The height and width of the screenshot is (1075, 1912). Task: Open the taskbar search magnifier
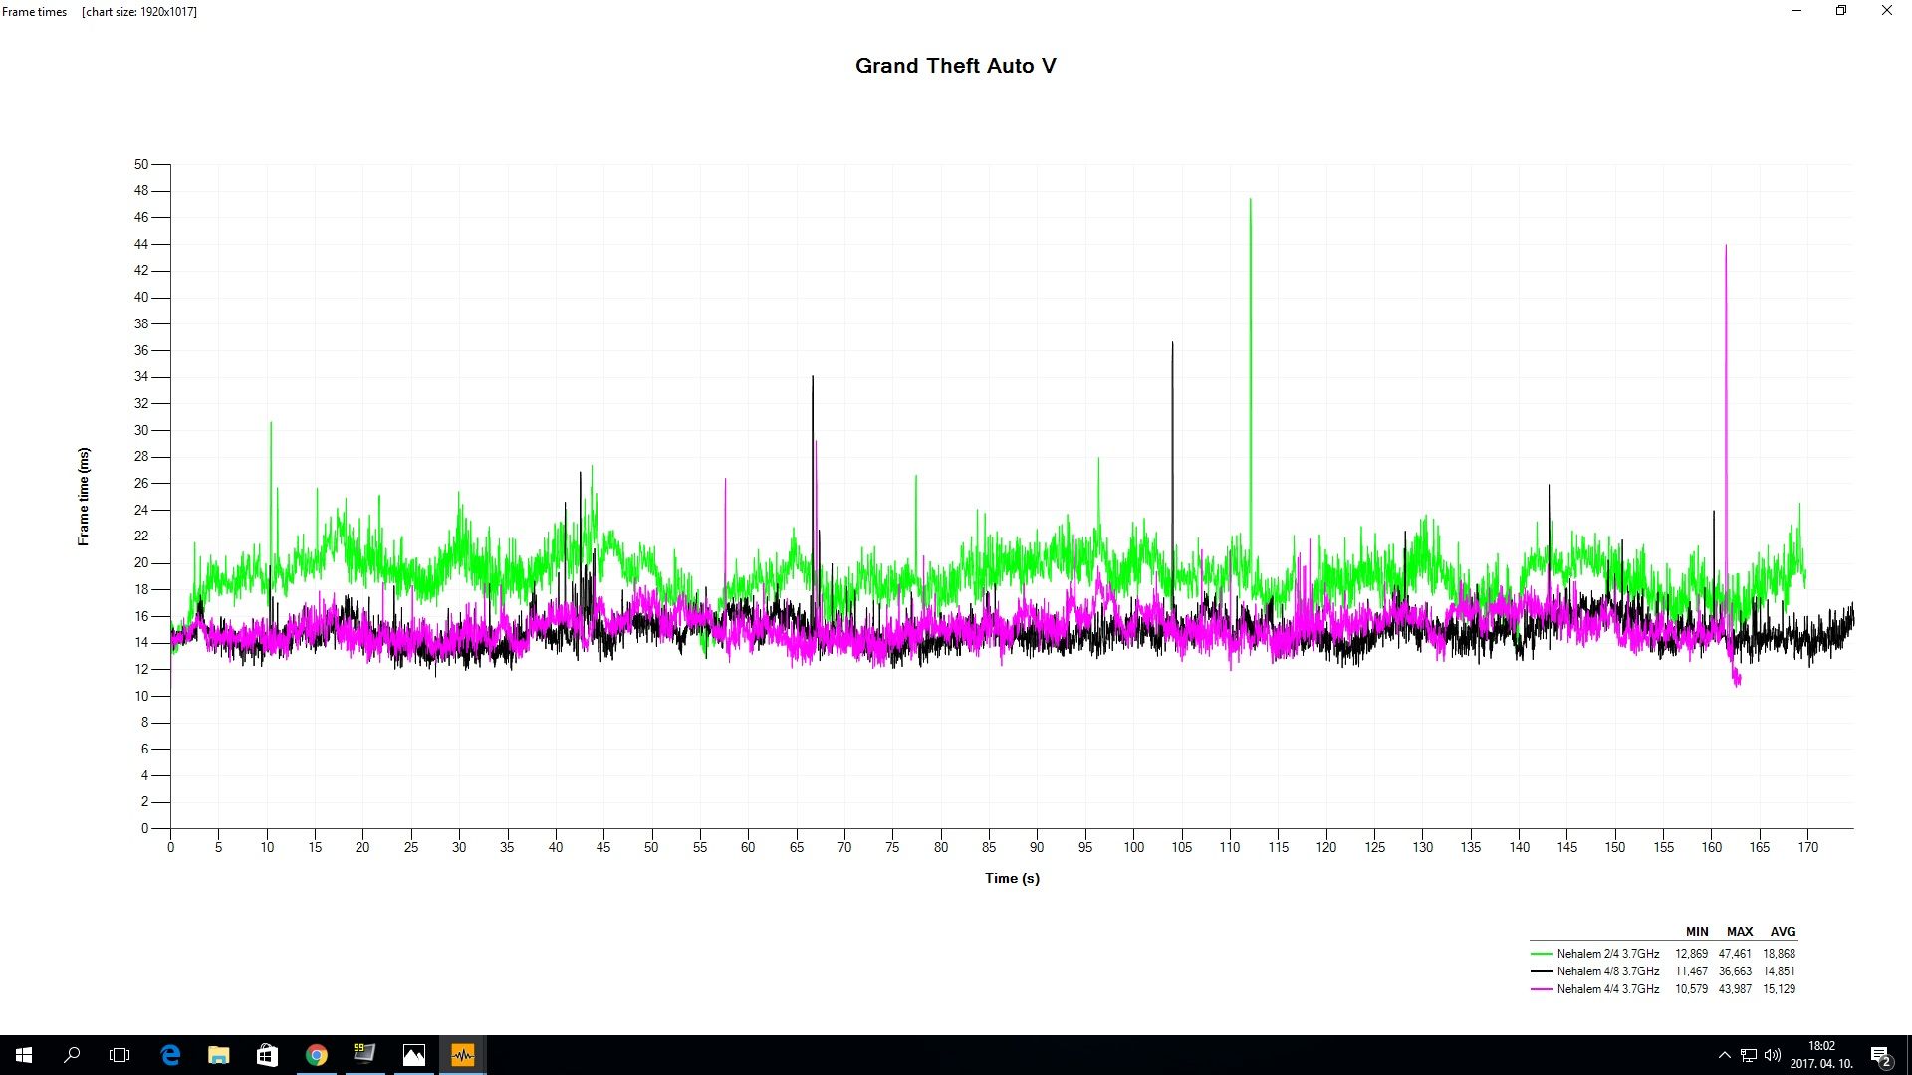(72, 1055)
